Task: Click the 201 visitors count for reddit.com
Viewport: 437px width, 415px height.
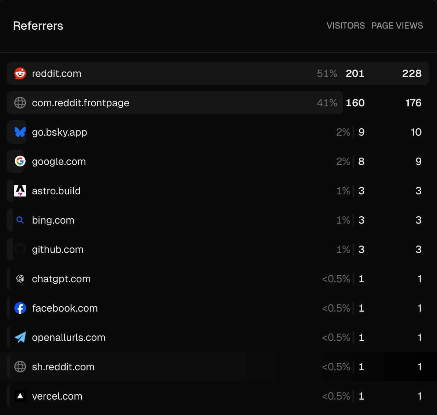Action: [x=355, y=73]
